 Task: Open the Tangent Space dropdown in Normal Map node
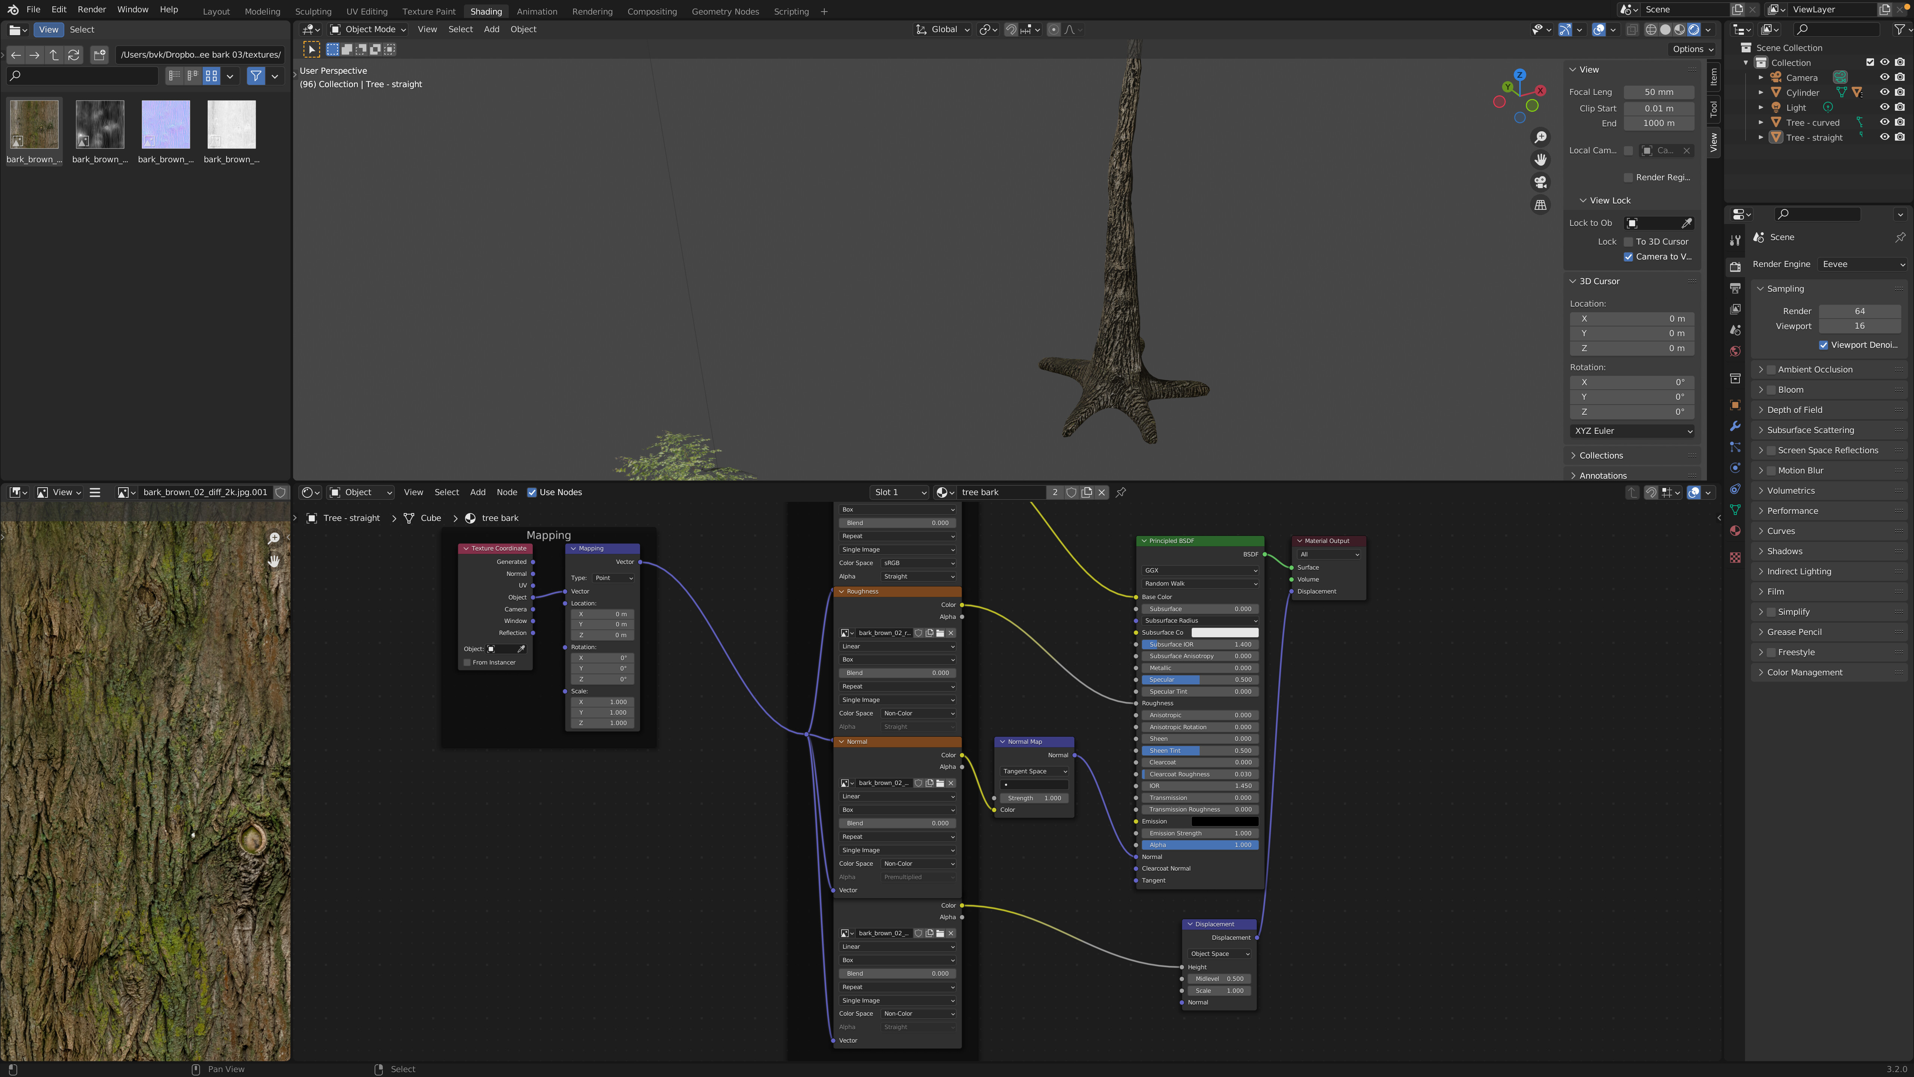(x=1034, y=771)
